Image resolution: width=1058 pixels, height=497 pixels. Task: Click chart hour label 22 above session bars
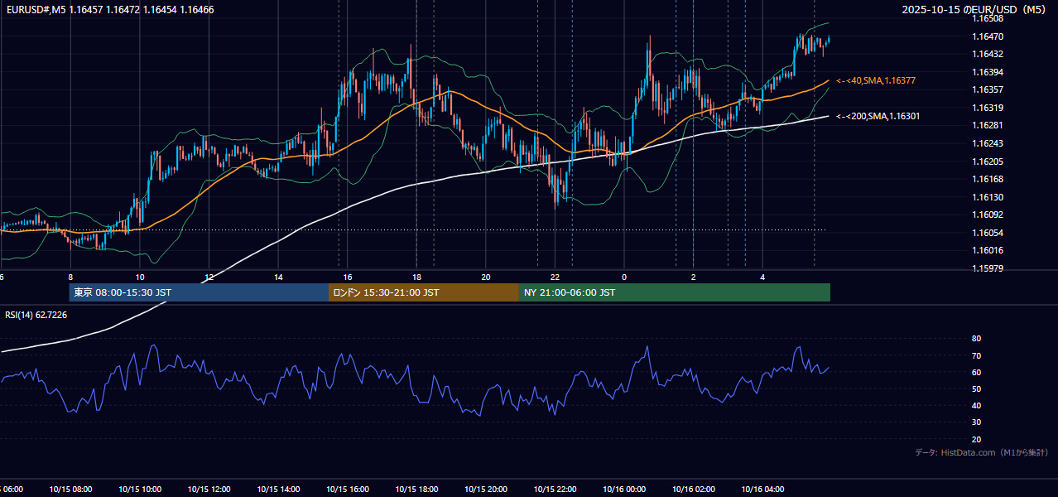[555, 277]
